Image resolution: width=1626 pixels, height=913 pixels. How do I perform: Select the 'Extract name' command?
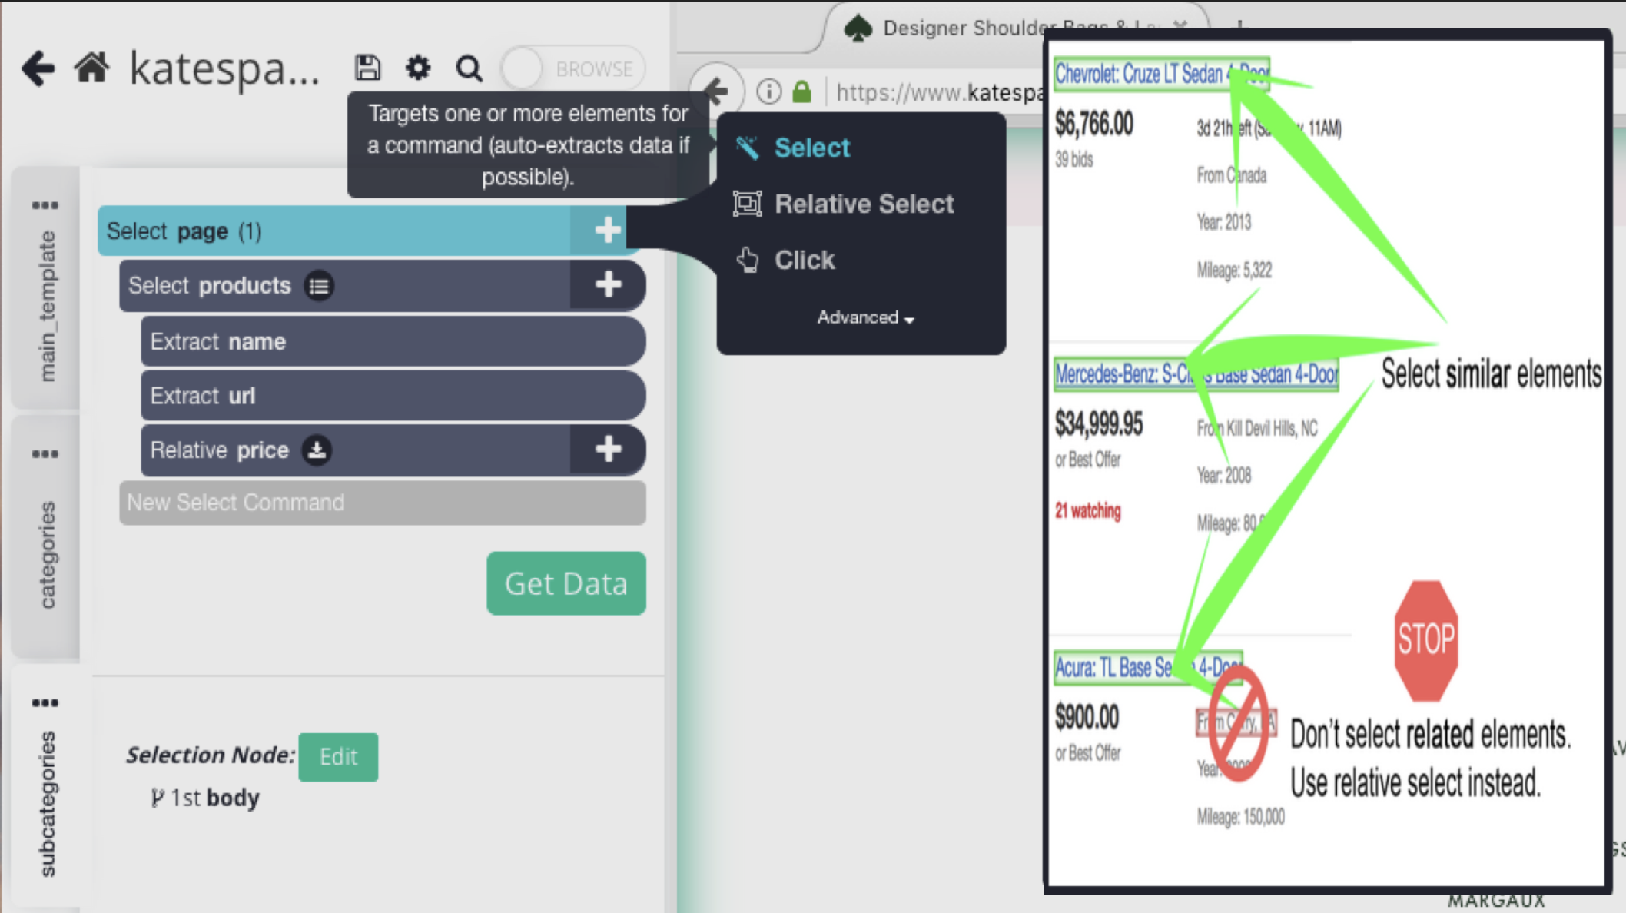pyautogui.click(x=393, y=341)
